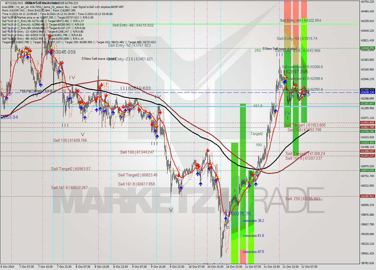Click 'Sell Target2 | 60823.45' label
376x270 pixels.
point(138,175)
